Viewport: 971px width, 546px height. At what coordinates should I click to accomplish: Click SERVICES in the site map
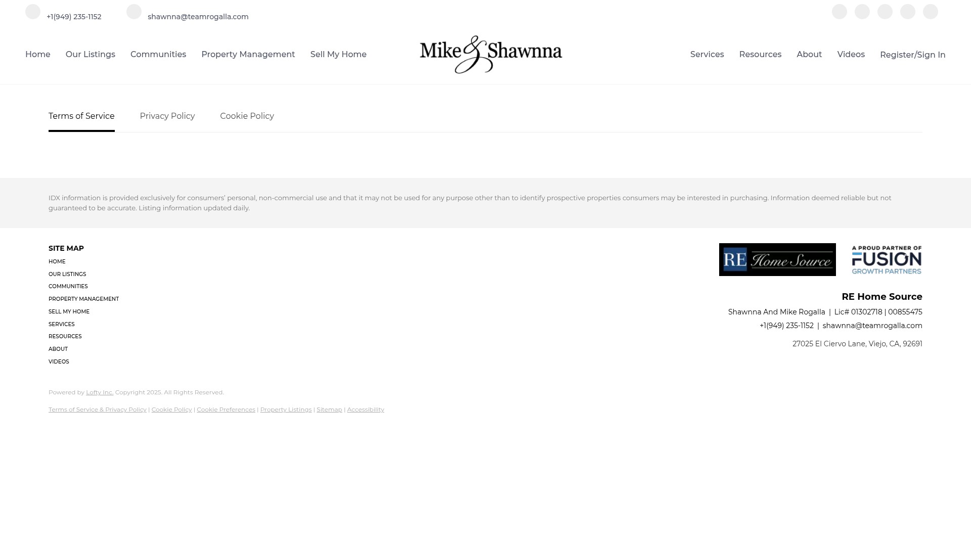coord(62,325)
